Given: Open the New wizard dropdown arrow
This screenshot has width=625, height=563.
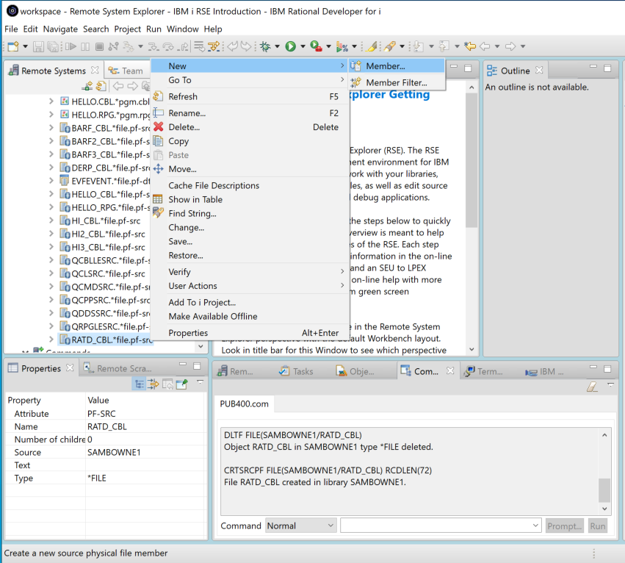Looking at the screenshot, I should click(x=25, y=47).
